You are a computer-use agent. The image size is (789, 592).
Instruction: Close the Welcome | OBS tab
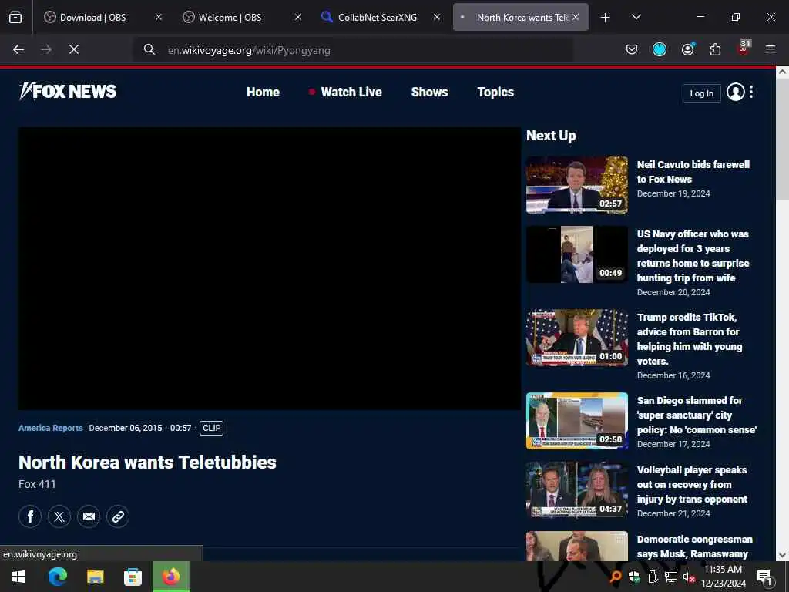(298, 17)
